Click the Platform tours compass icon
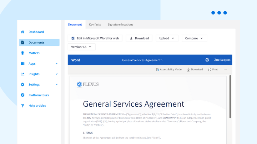257x144 pixels. pyautogui.click(x=22, y=95)
